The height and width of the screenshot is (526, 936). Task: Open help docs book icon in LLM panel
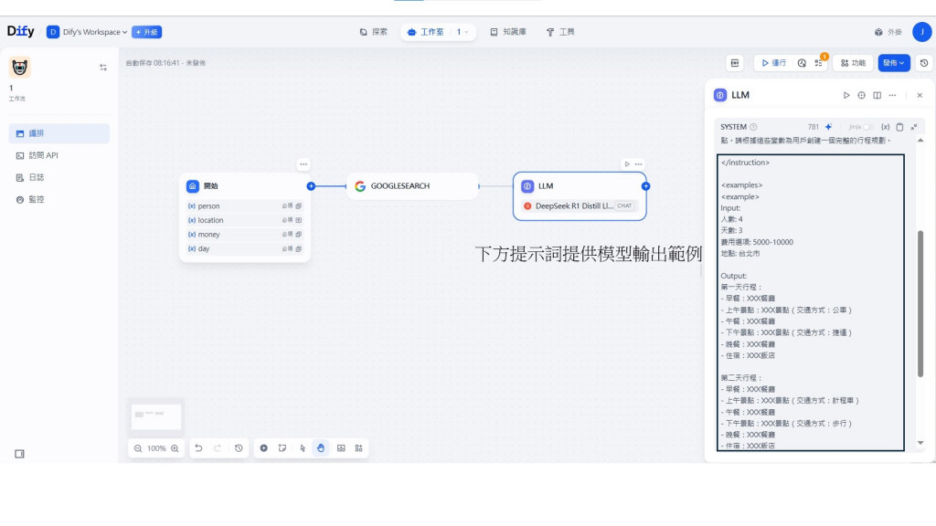877,95
